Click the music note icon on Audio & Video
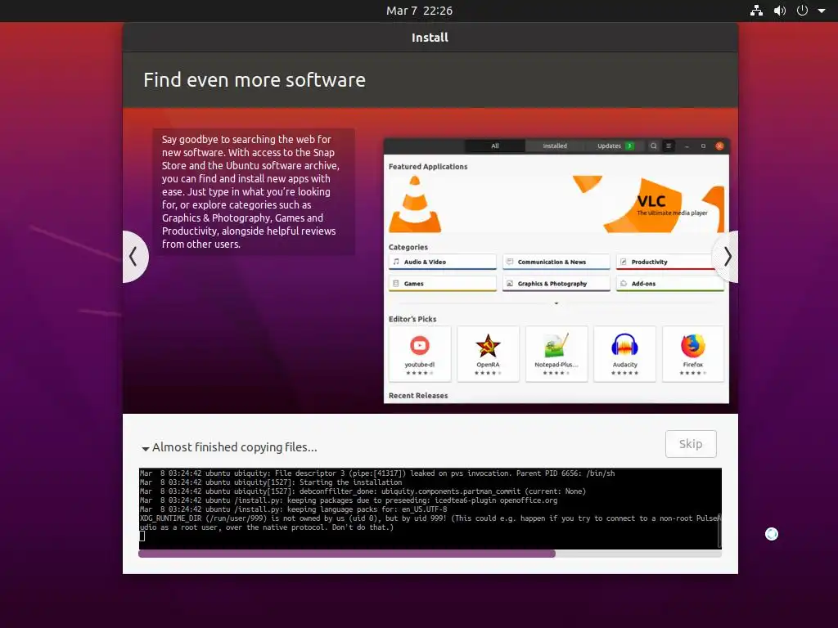This screenshot has width=838, height=628. pyautogui.click(x=396, y=262)
